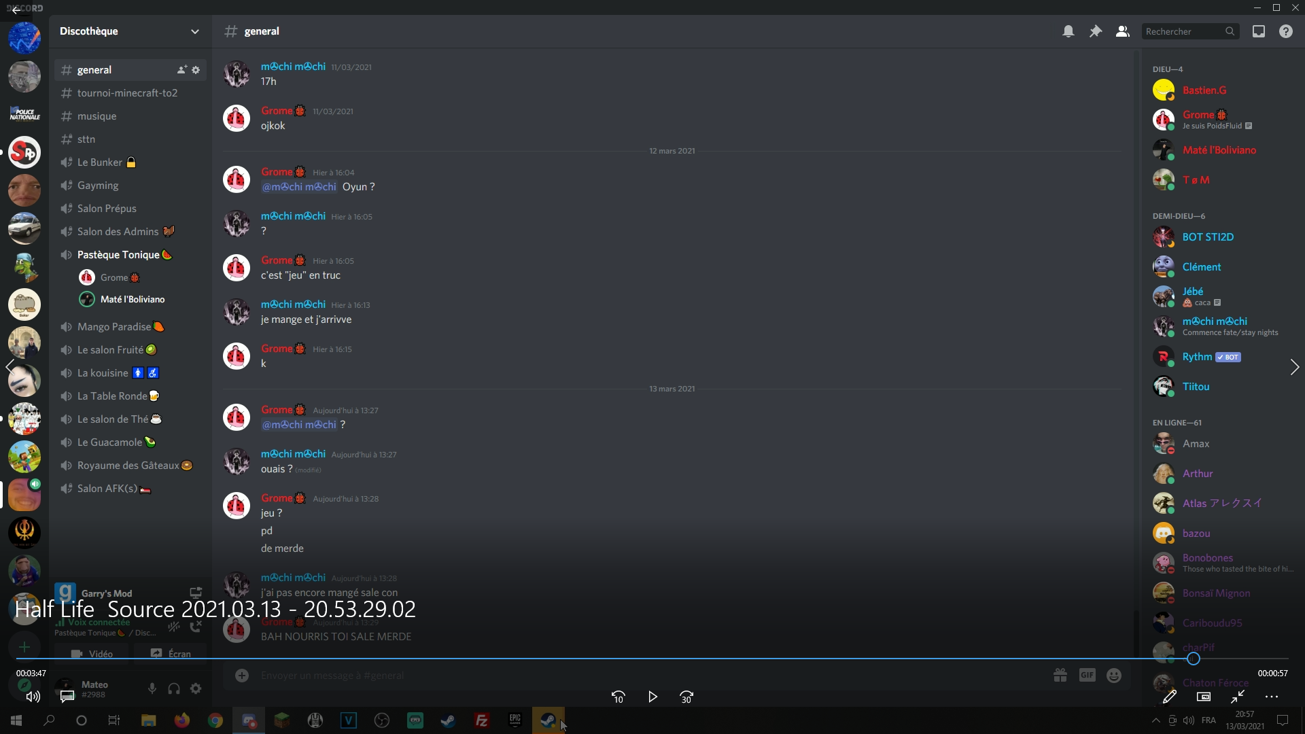The height and width of the screenshot is (734, 1305).
Task: Open the Windows Start menu
Action: (x=16, y=720)
